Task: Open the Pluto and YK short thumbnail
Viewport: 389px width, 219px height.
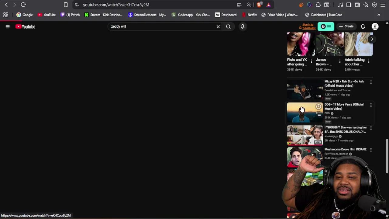Action: point(301,44)
